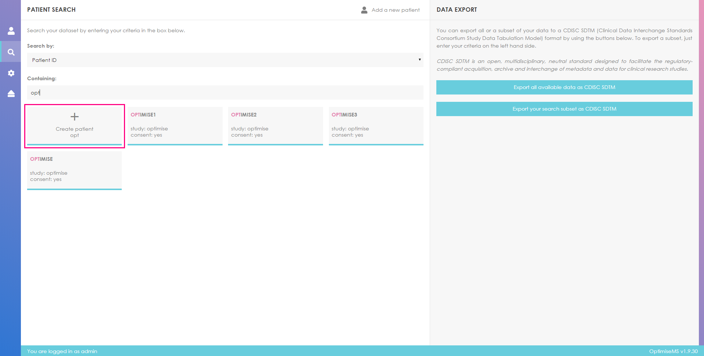Click the DATA EXPORT heading
Image resolution: width=704 pixels, height=356 pixels.
(x=456, y=10)
